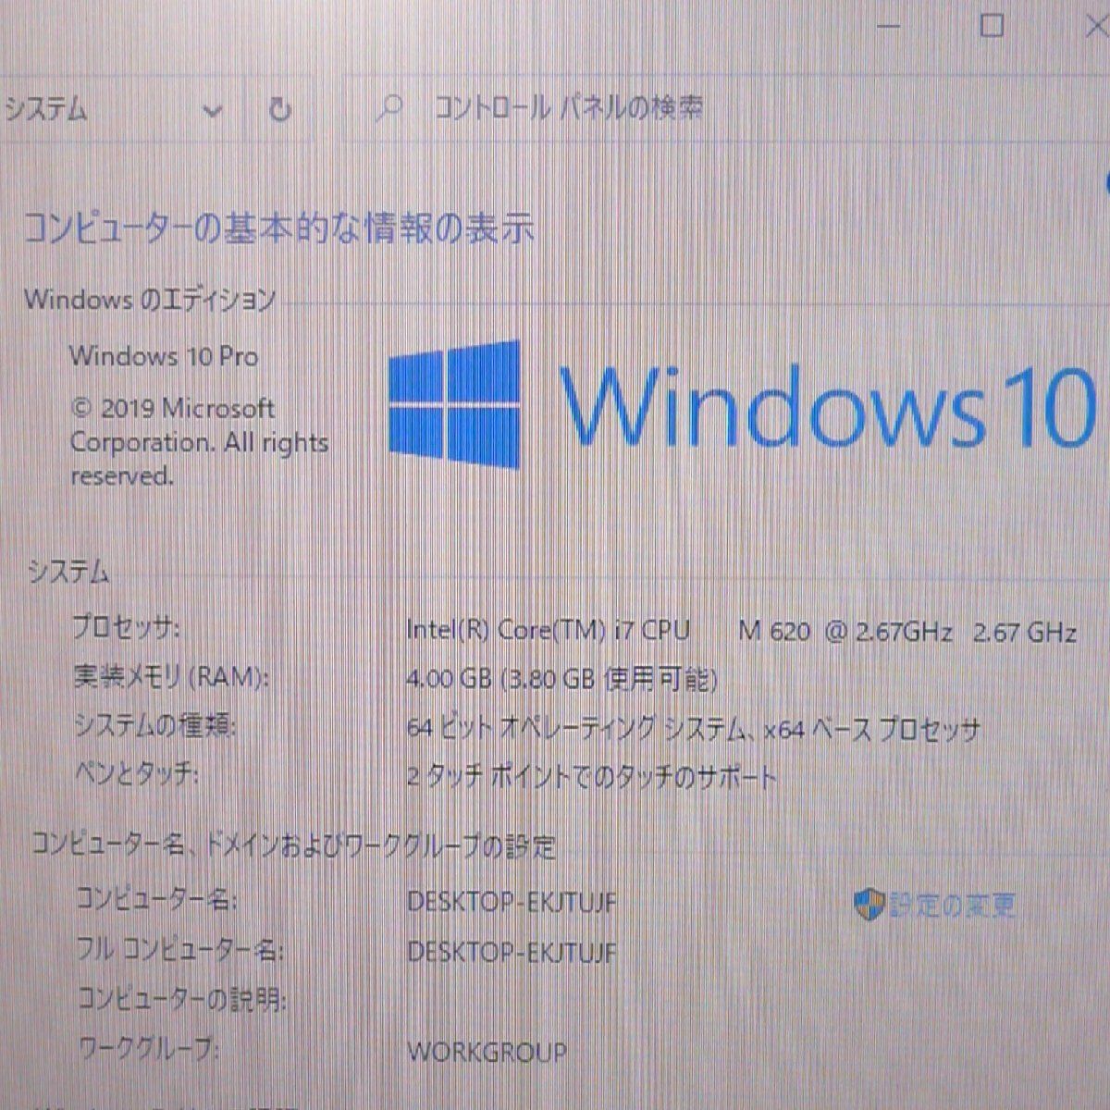Viewport: 1110px width, 1110px height.
Task: Click the refresh icon beside the address bar
Action: pos(279,110)
